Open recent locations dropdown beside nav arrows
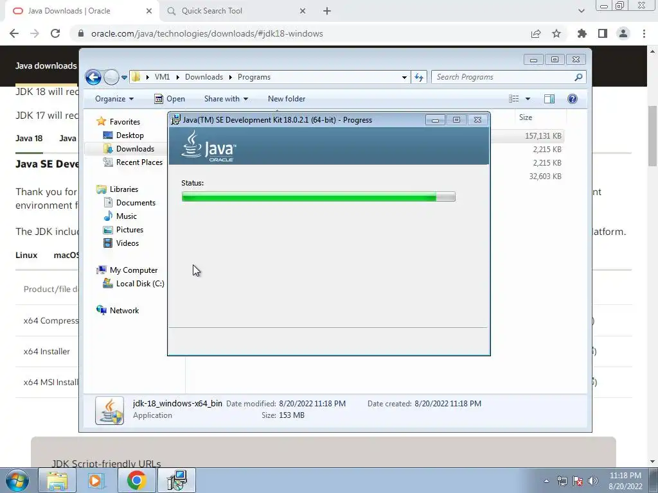Screen dimensions: 658x493 [124, 78]
